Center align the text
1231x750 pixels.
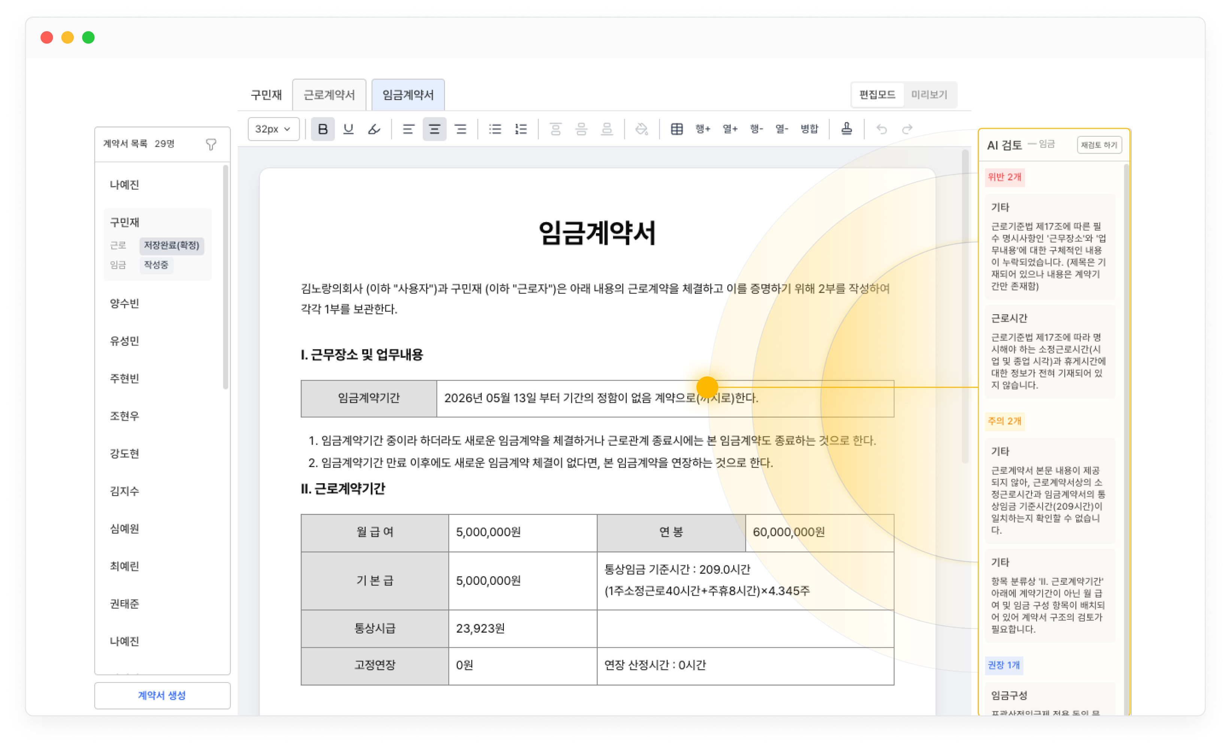click(434, 129)
